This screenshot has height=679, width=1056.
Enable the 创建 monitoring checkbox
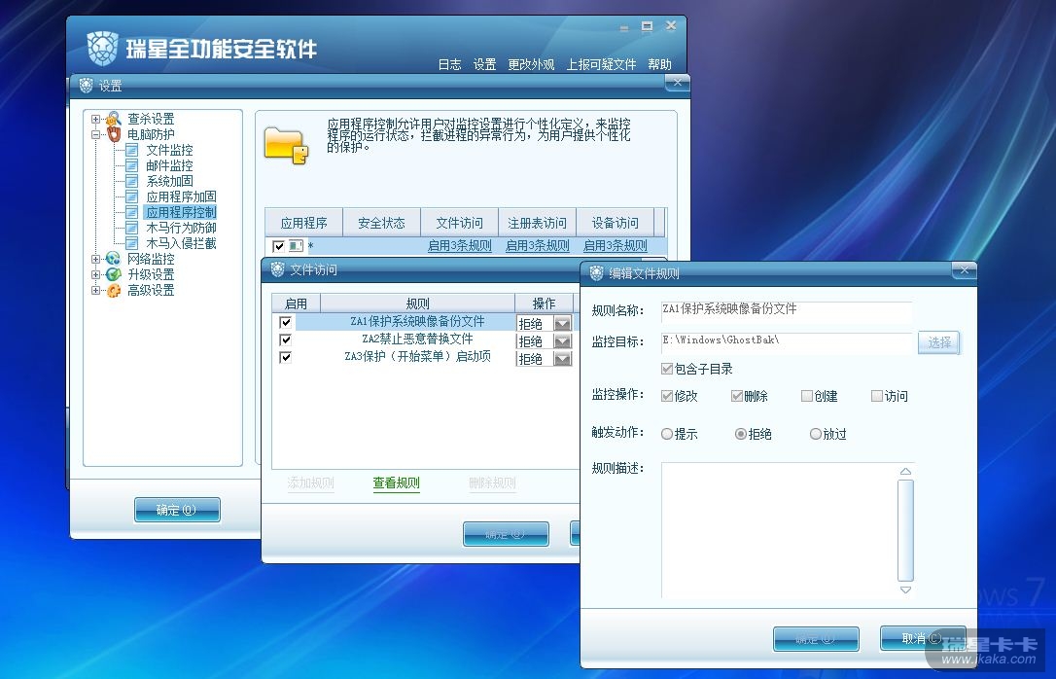pyautogui.click(x=807, y=396)
